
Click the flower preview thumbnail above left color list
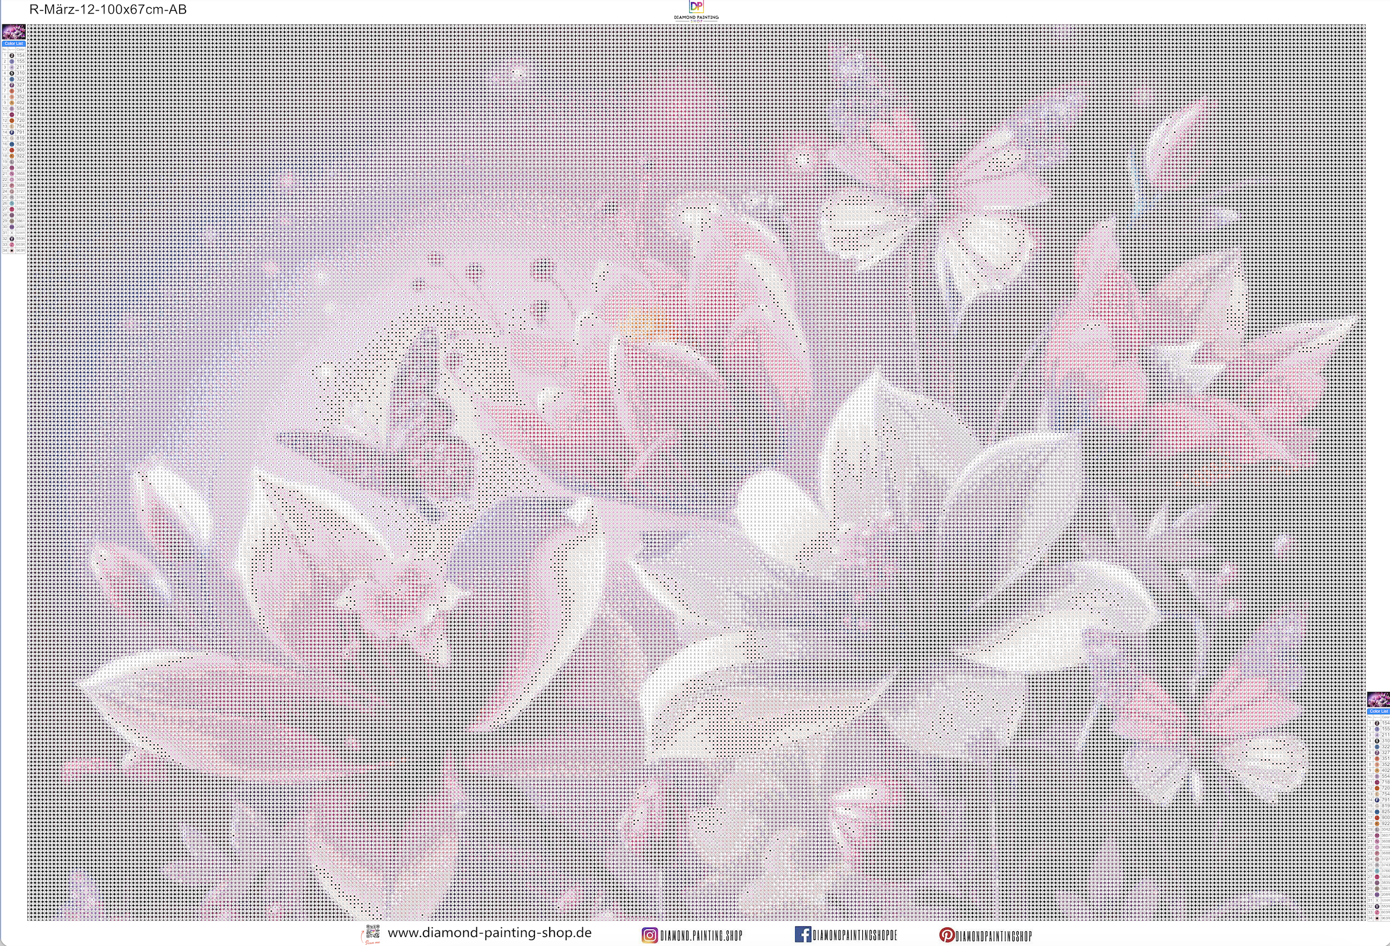click(14, 31)
